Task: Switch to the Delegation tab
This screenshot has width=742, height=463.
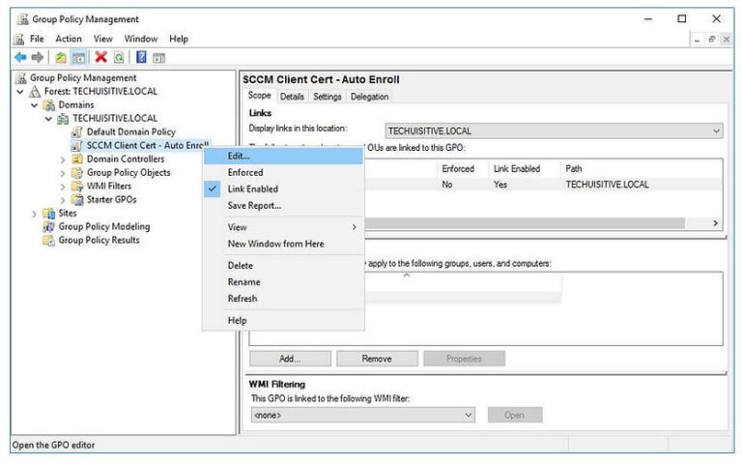Action: point(369,97)
